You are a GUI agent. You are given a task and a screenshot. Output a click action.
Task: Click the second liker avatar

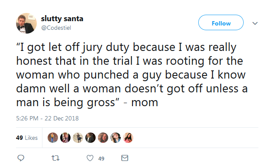[65, 138]
